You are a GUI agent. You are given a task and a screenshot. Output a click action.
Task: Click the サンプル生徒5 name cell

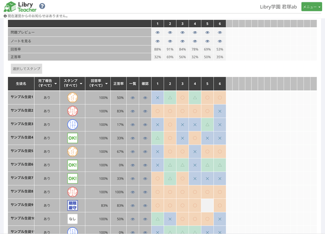pyautogui.click(x=22, y=151)
